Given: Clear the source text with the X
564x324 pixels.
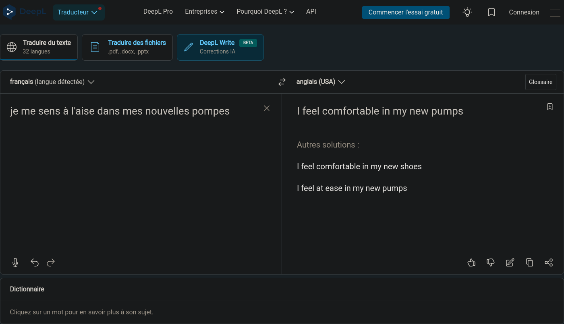Looking at the screenshot, I should [267, 108].
